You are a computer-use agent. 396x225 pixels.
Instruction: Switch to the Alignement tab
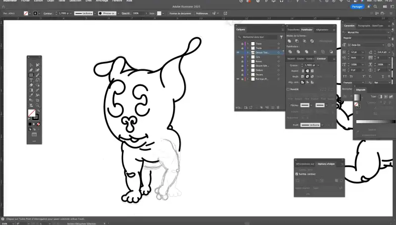tap(322, 30)
